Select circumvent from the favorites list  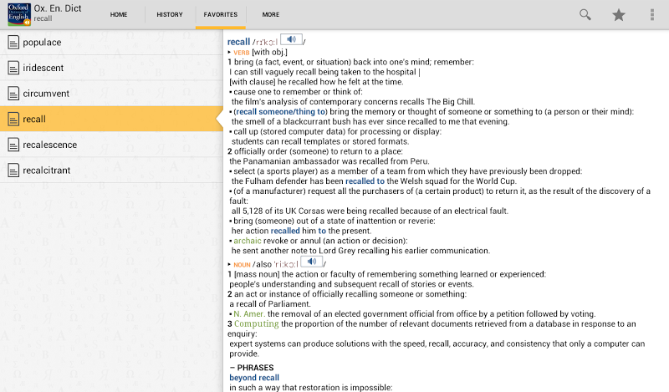111,94
